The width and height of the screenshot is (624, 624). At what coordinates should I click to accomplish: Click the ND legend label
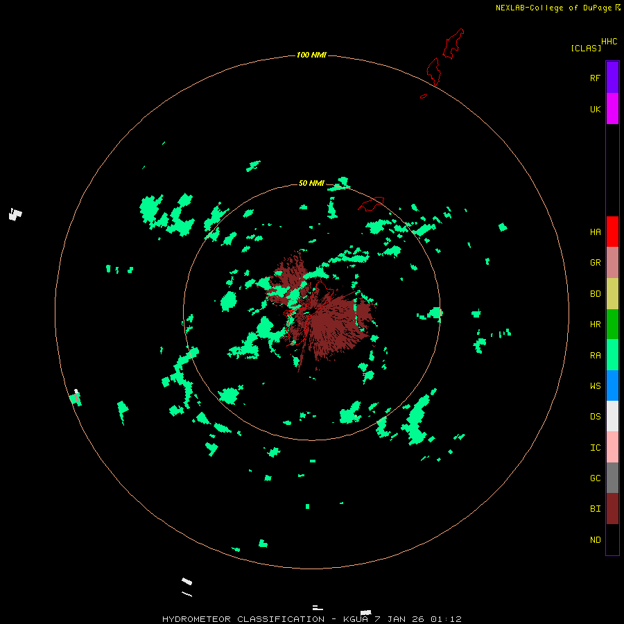click(595, 540)
